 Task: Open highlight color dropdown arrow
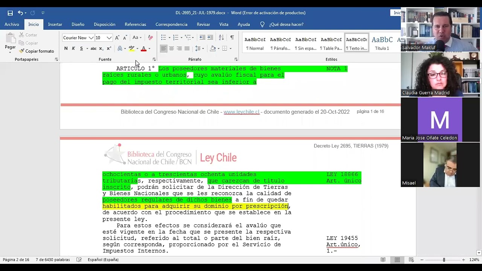137,49
